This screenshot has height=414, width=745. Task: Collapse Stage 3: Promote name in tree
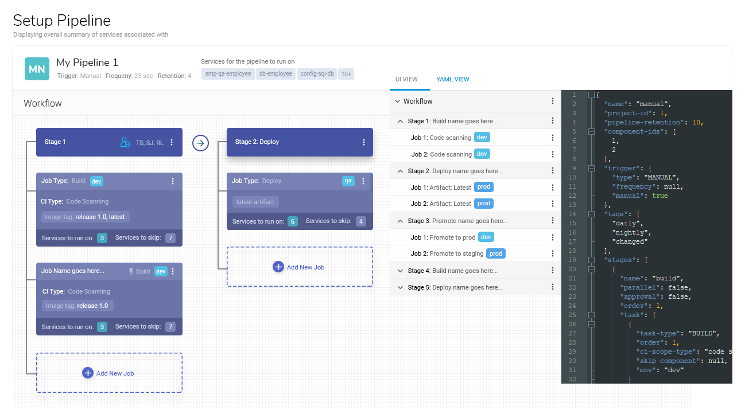tap(401, 221)
